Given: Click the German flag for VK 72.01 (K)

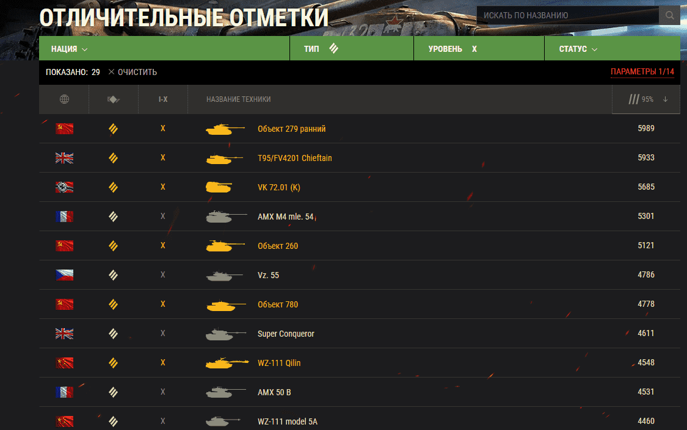Looking at the screenshot, I should (x=64, y=187).
